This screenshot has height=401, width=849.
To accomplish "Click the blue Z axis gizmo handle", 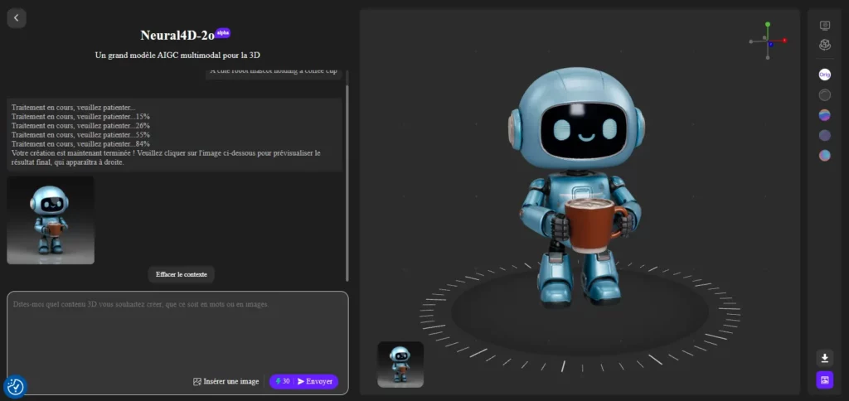I will [x=770, y=44].
